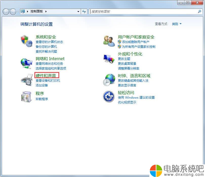Click the 更改桌面背景 link

pos(127,64)
